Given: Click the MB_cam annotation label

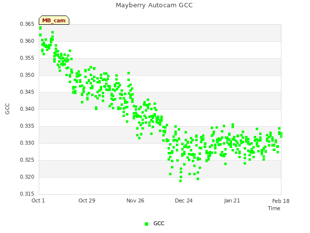Looking at the screenshot, I should [54, 20].
